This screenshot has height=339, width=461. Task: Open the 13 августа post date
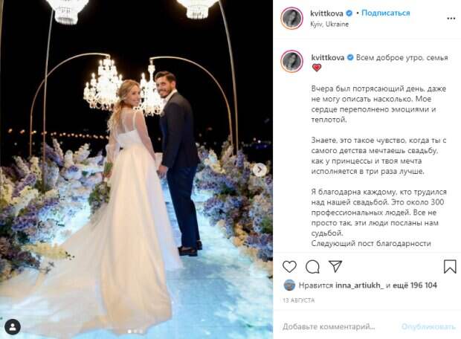pos(299,300)
